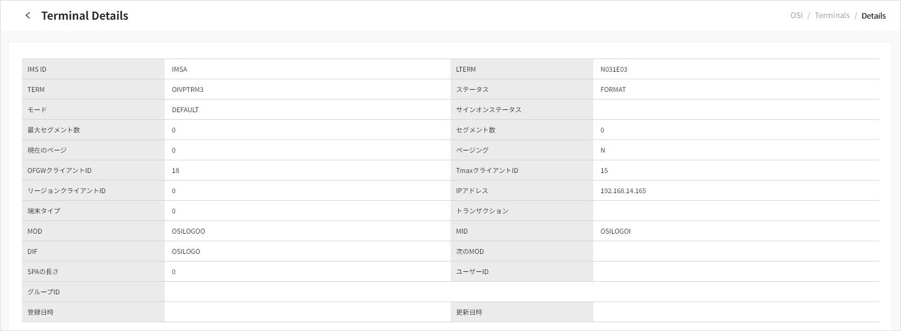901x331 pixels.
Task: Click the Details breadcrumb item
Action: 873,16
